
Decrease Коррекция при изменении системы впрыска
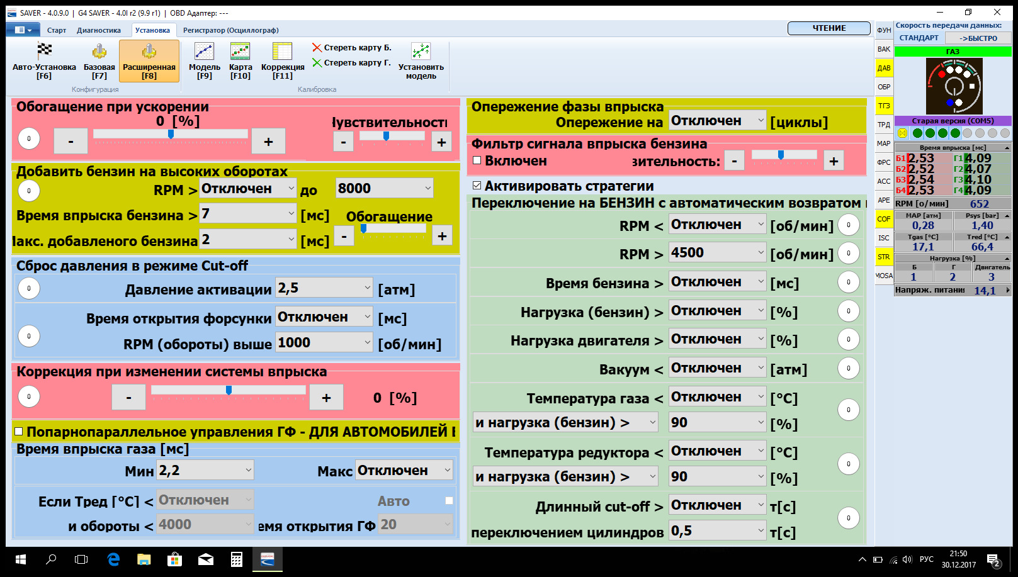point(128,397)
